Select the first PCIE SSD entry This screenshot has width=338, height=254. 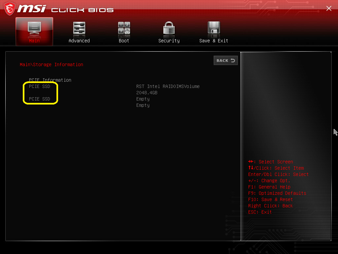40,86
